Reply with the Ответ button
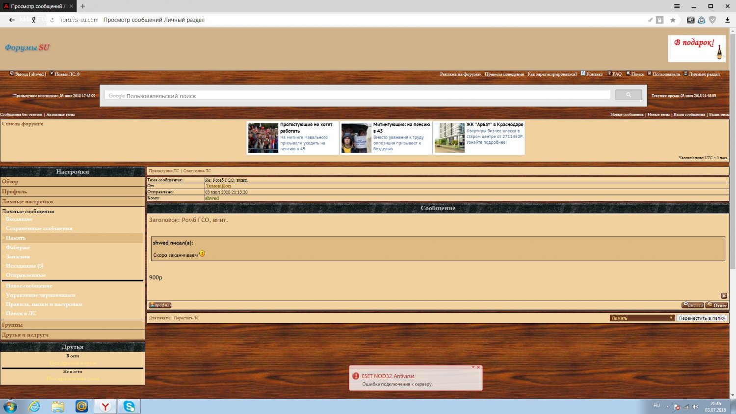736x414 pixels. pyautogui.click(x=716, y=305)
